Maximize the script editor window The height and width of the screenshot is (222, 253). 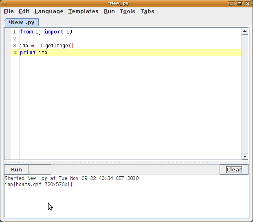click(240, 4)
